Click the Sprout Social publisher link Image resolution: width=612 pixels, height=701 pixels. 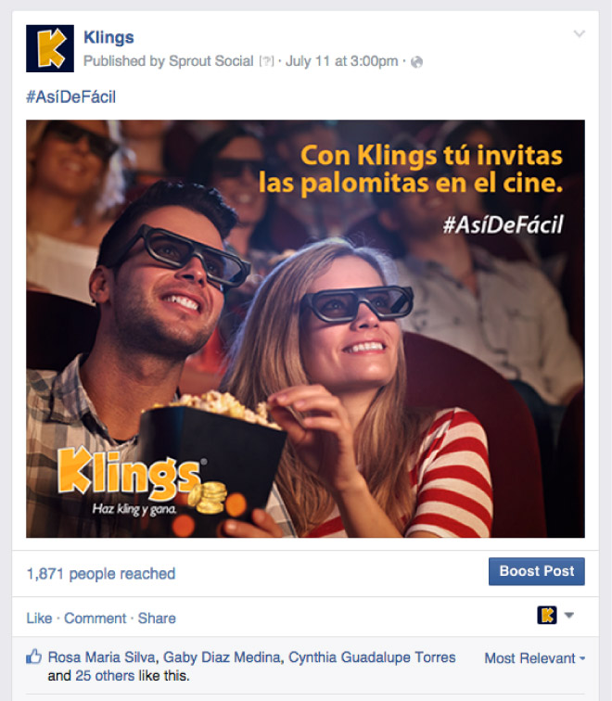point(211,61)
